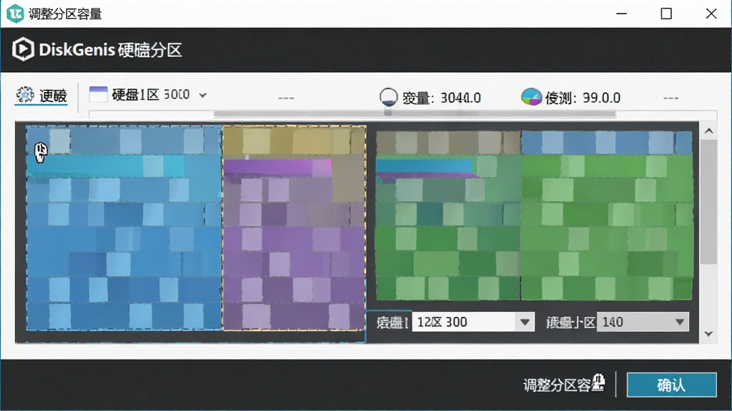Select the green partition block
The image size is (732, 411).
coord(534,215)
